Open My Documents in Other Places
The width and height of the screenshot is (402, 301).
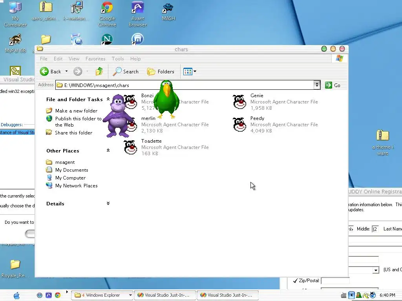click(x=71, y=170)
